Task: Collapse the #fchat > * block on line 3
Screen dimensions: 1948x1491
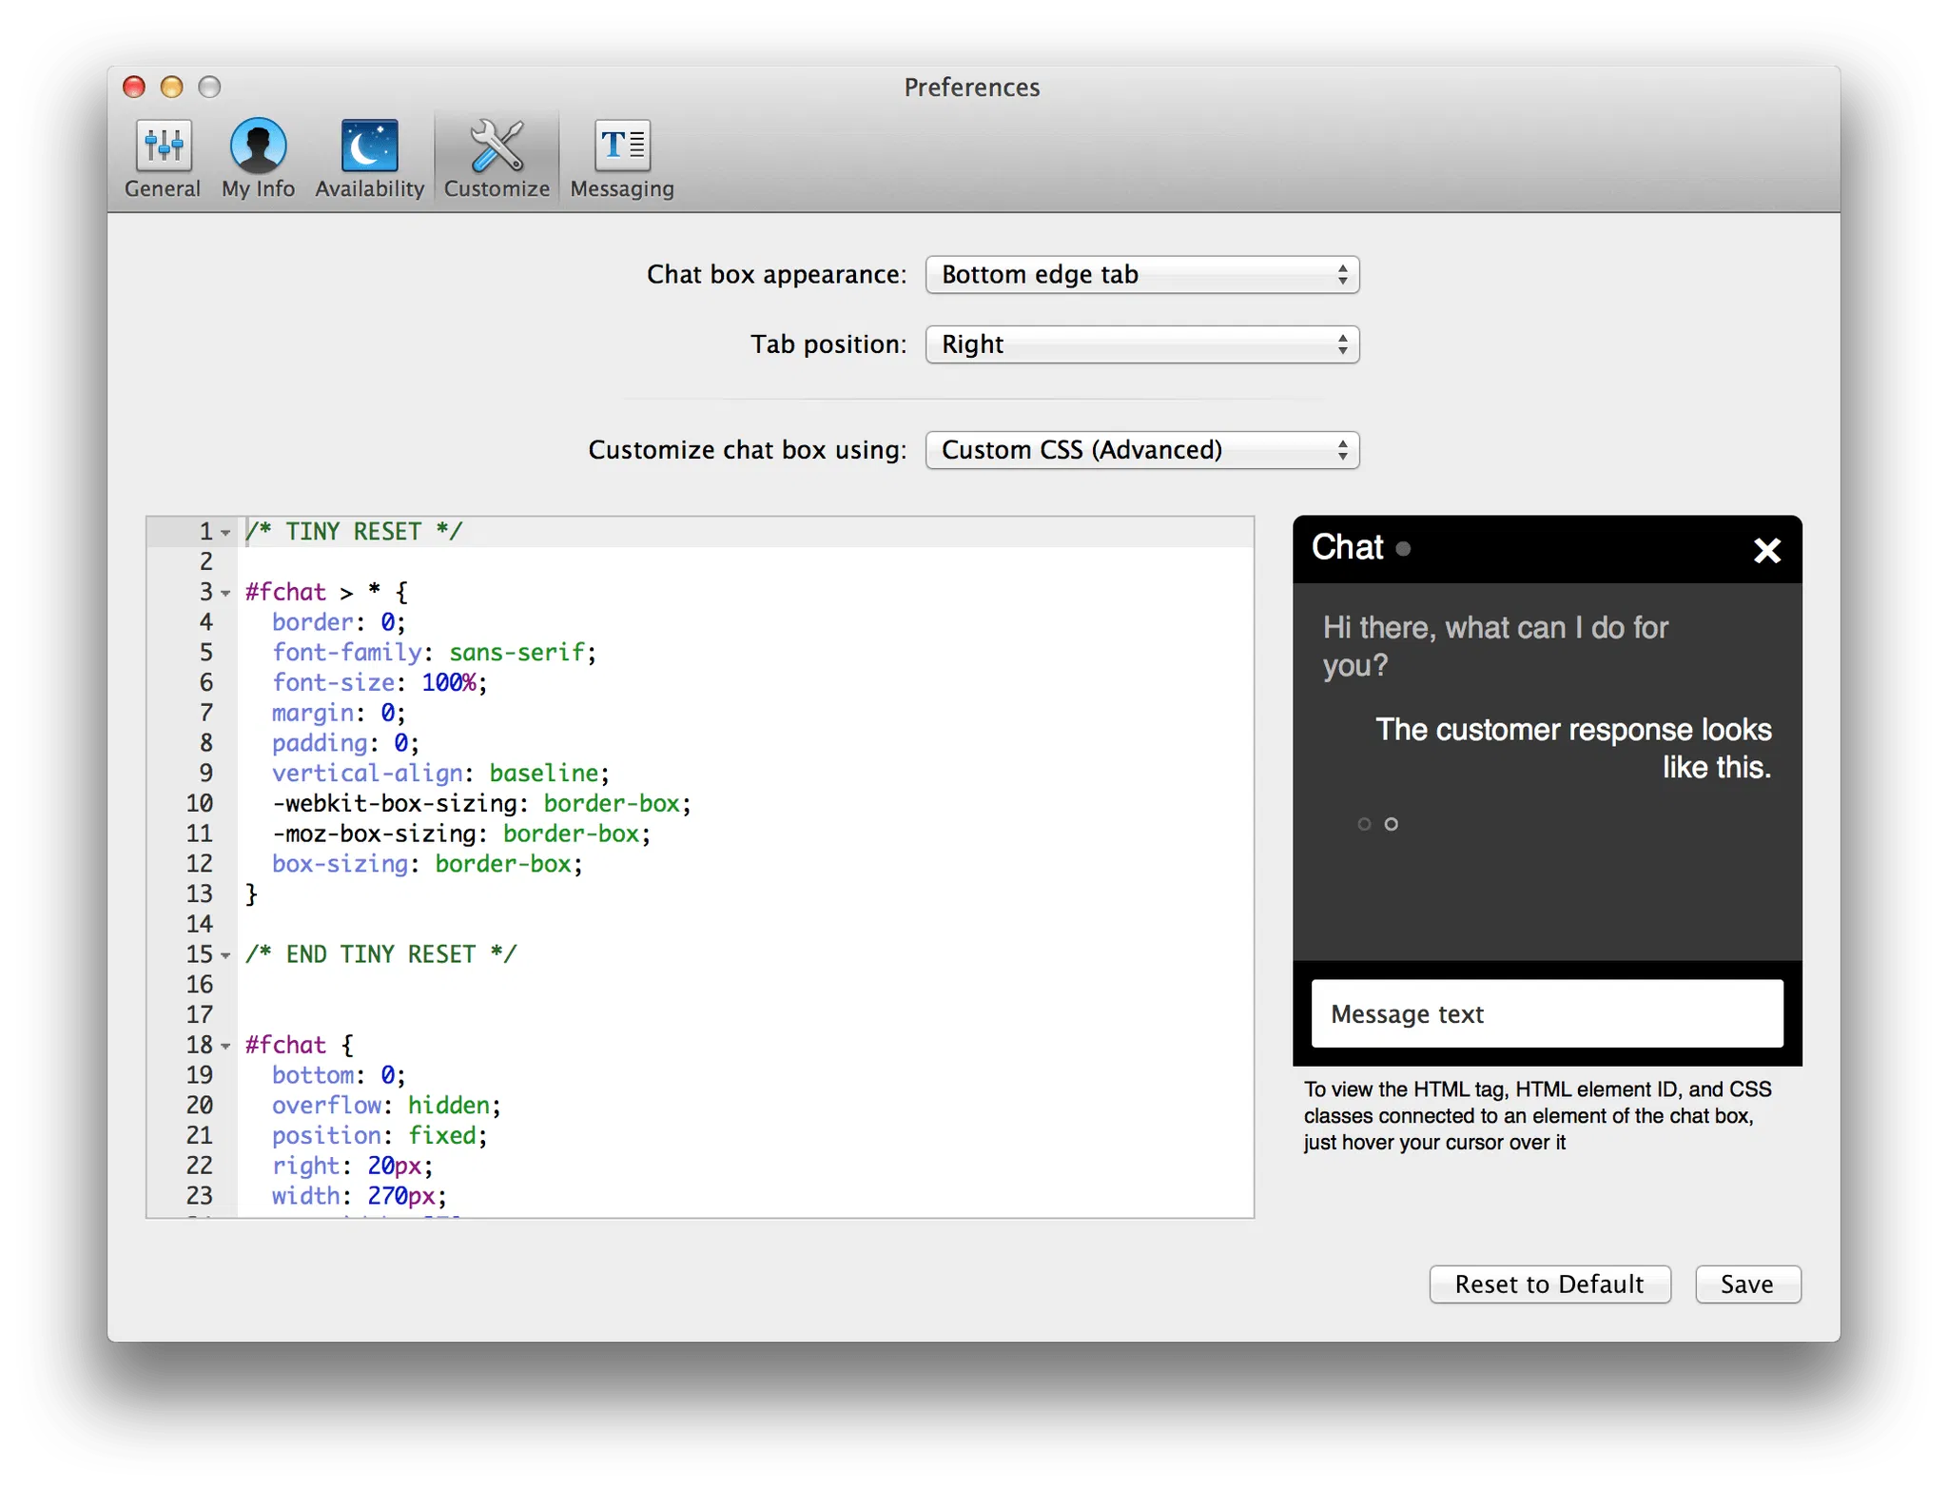Action: 226,594
